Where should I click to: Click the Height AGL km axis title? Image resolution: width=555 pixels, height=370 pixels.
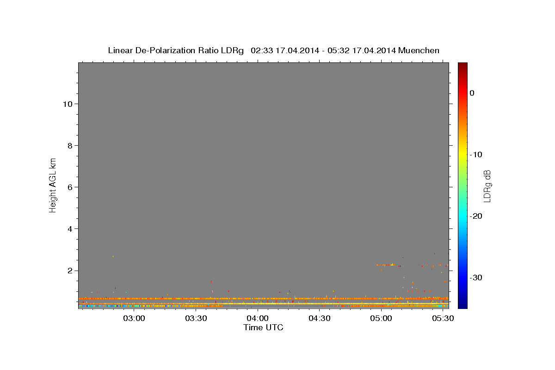pyautogui.click(x=53, y=184)
